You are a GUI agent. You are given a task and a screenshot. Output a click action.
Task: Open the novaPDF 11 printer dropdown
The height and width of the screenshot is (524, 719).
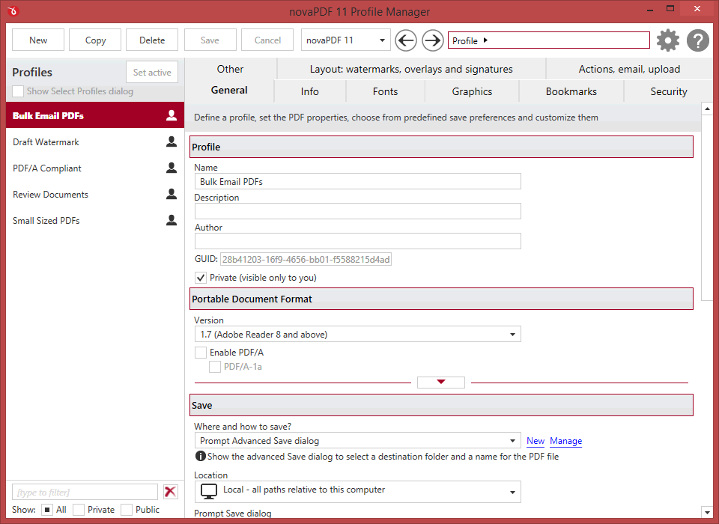[x=346, y=40]
